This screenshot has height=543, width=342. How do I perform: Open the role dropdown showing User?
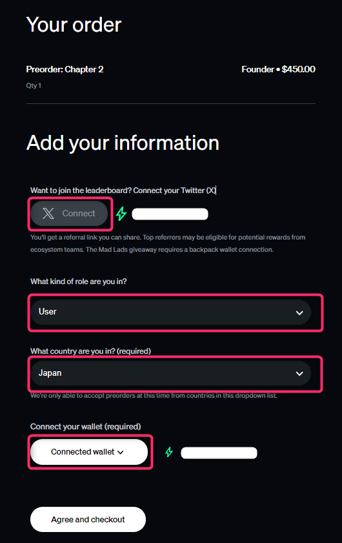pyautogui.click(x=170, y=312)
